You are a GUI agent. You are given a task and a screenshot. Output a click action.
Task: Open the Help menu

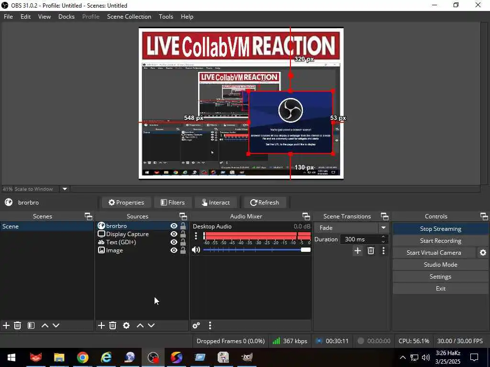pos(187,17)
